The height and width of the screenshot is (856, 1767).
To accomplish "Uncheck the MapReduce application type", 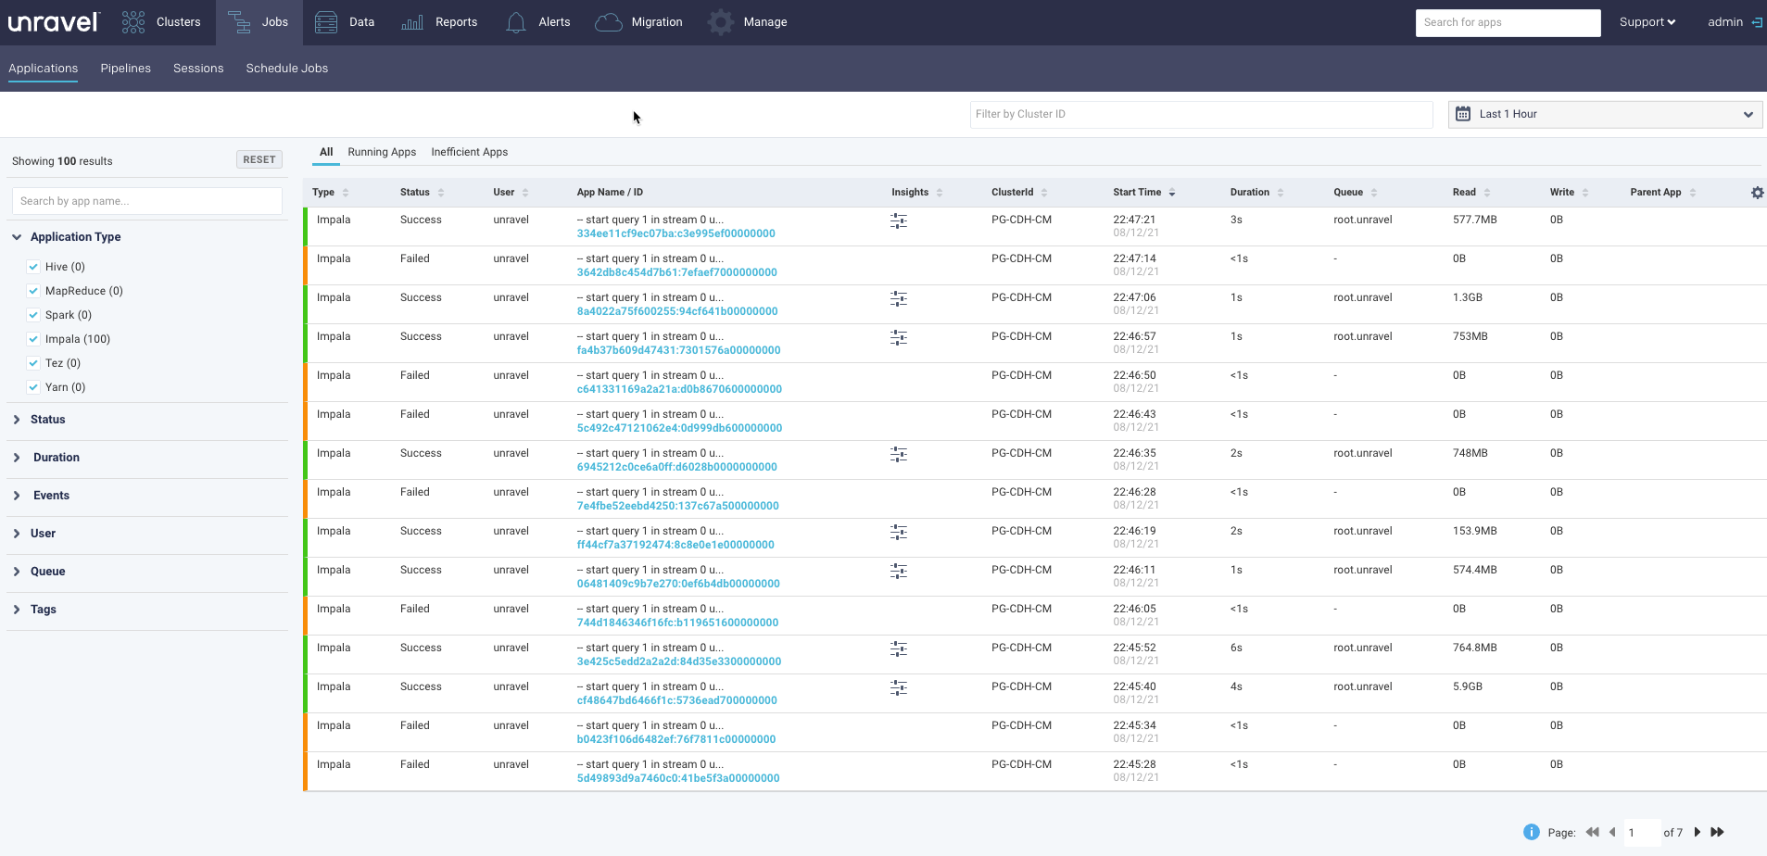I will (x=33, y=291).
